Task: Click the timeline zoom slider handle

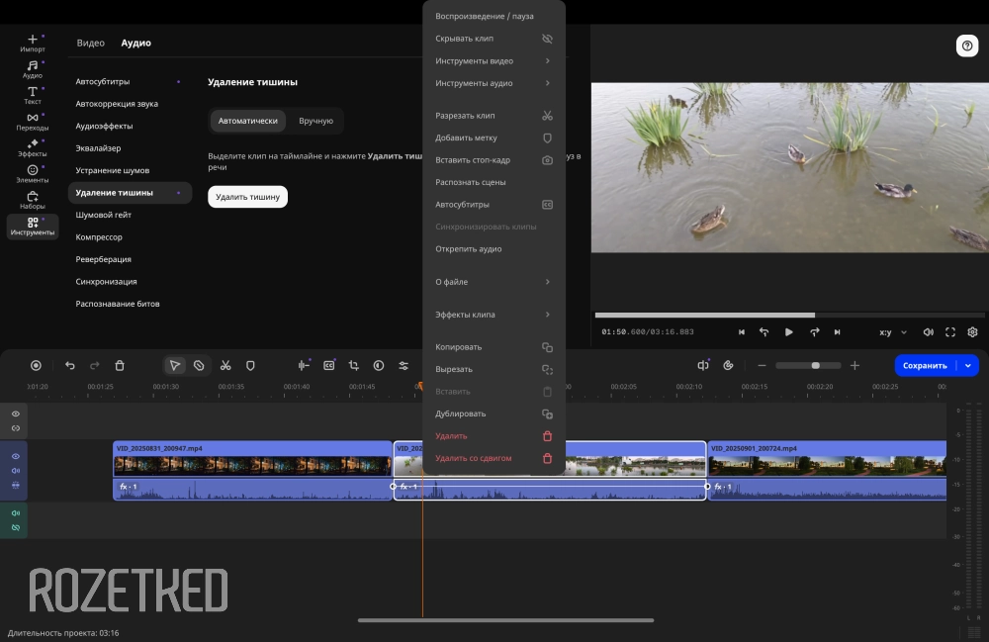Action: (815, 365)
